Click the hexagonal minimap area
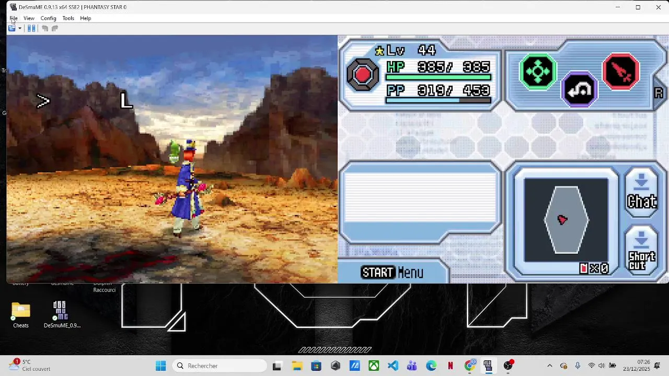Image resolution: width=669 pixels, height=376 pixels. [x=566, y=219]
